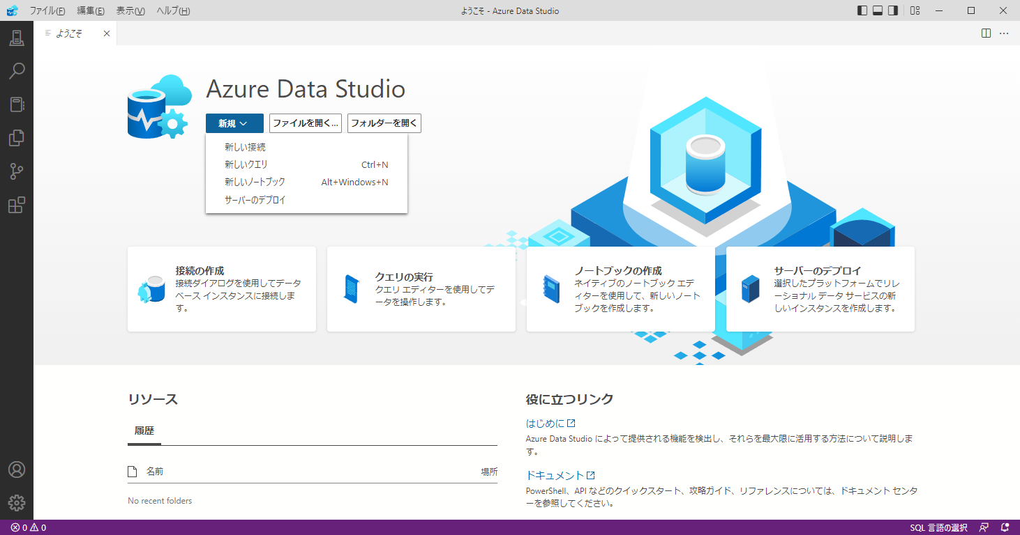Open the Manage gear icon
This screenshot has height=535, width=1020.
pyautogui.click(x=17, y=502)
